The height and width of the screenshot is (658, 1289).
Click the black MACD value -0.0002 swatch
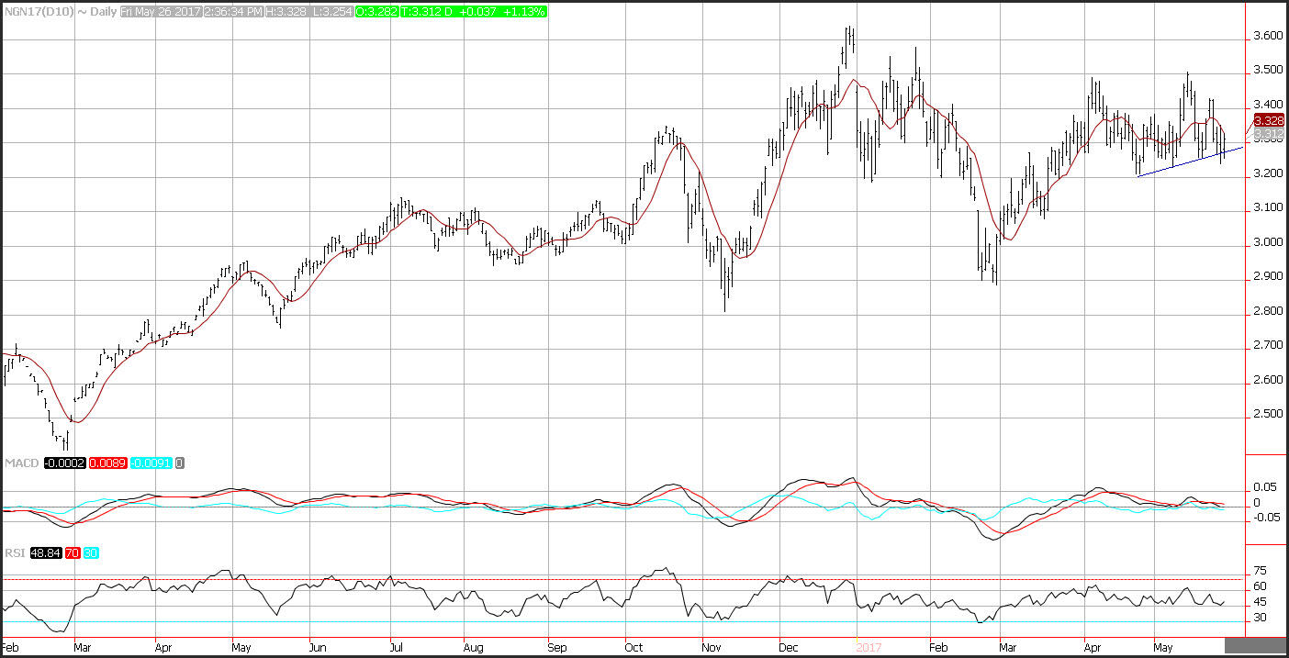point(63,463)
